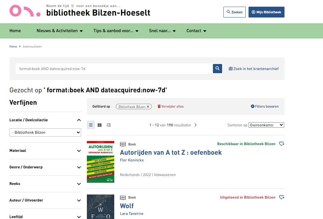Open the Bibliotheek Bilzen location dropdown
The image size is (323, 219).
[x=45, y=132]
